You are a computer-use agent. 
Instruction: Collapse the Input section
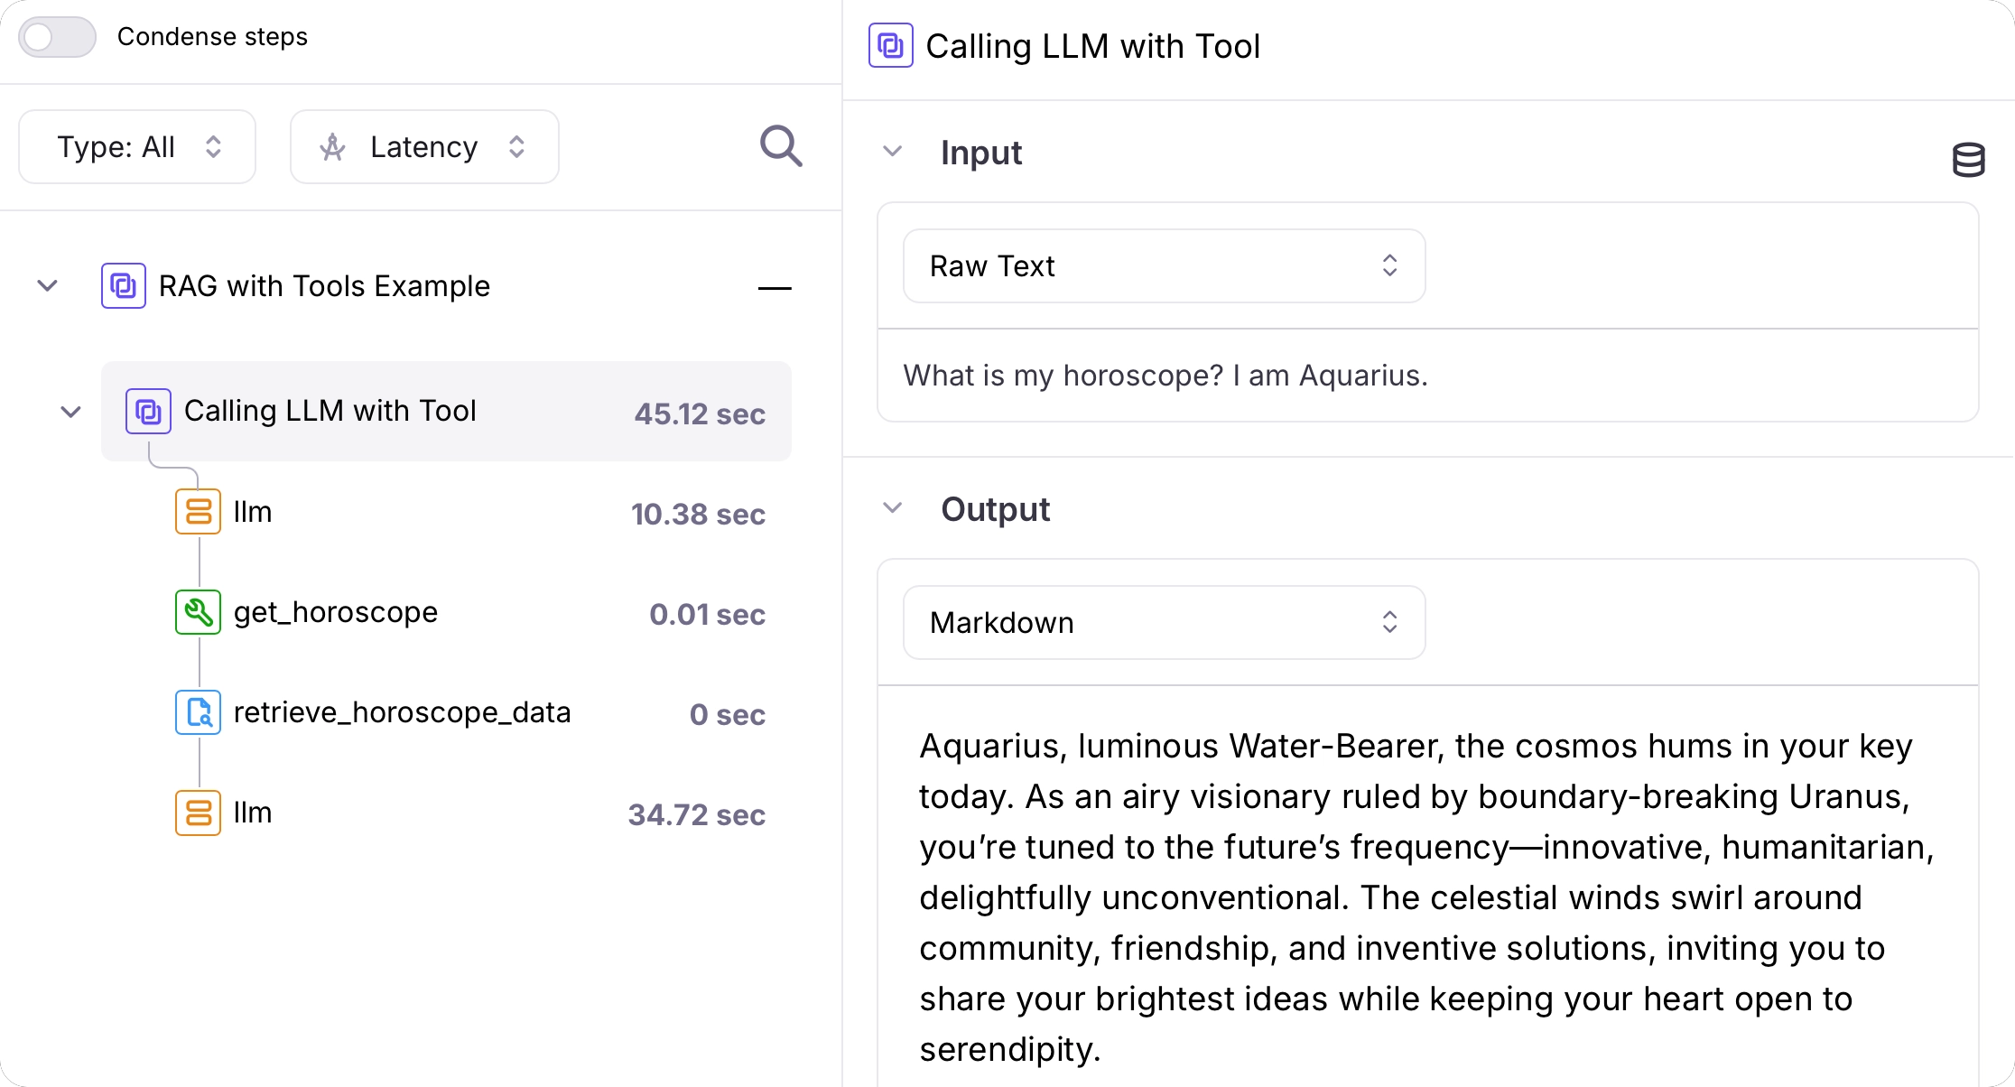point(892,152)
